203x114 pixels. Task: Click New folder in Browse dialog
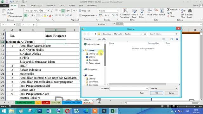(x=102, y=39)
